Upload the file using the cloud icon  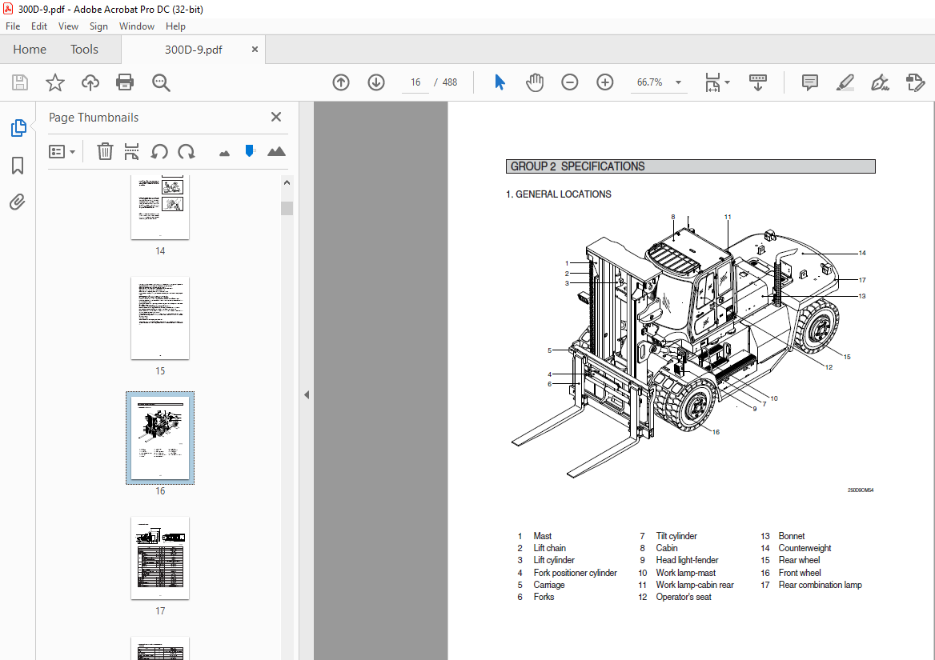(90, 82)
